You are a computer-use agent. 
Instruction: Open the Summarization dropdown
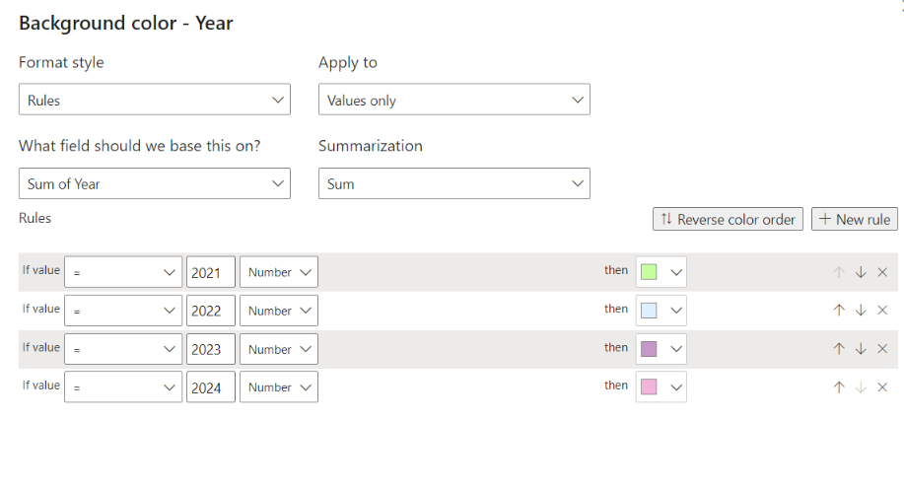[454, 183]
